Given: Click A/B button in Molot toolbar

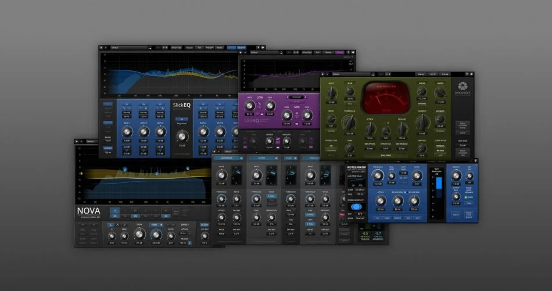Looking at the screenshot, I should pyautogui.click(x=388, y=74).
